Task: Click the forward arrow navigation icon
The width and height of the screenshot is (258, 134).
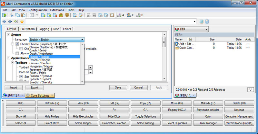Action: 10,22
